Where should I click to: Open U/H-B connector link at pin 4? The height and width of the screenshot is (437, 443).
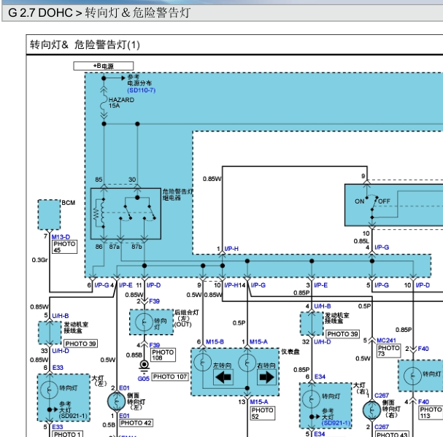323,306
